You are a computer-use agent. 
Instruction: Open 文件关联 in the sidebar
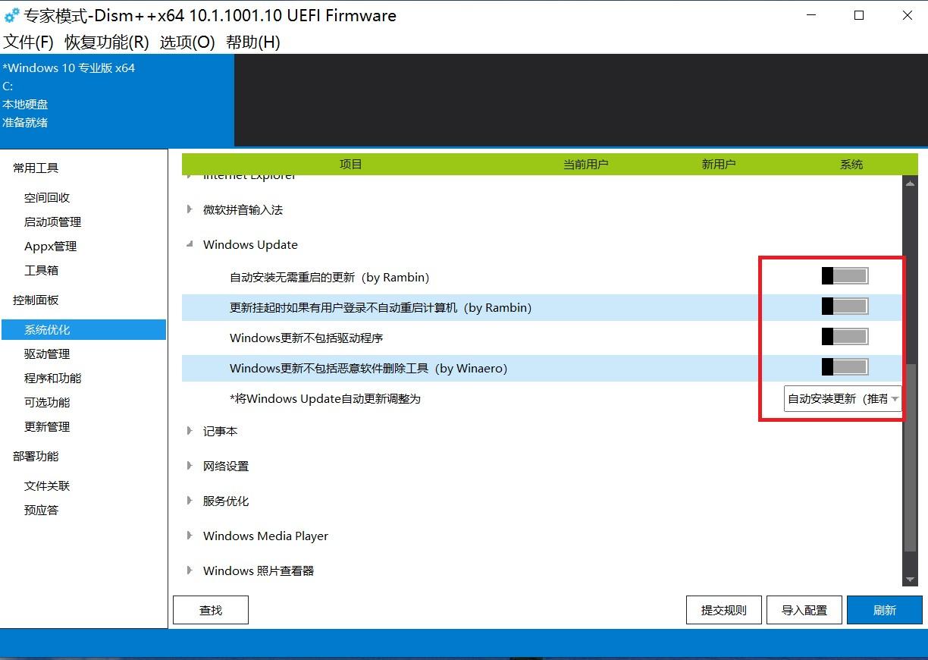click(x=47, y=486)
